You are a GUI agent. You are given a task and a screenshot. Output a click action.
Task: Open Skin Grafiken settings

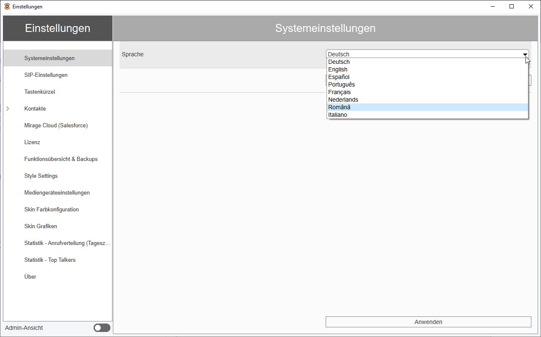click(x=58, y=226)
